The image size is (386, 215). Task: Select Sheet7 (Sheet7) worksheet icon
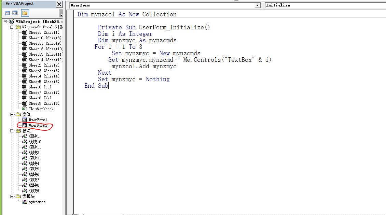(24, 92)
